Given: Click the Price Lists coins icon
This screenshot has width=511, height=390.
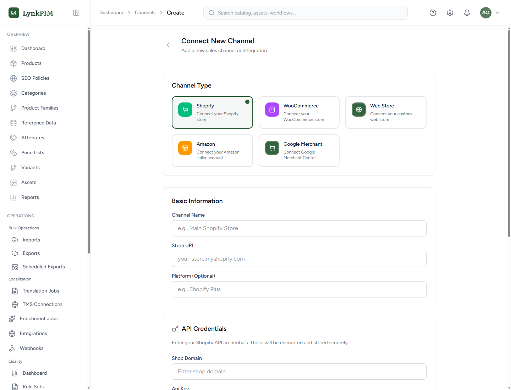Looking at the screenshot, I should (13, 152).
